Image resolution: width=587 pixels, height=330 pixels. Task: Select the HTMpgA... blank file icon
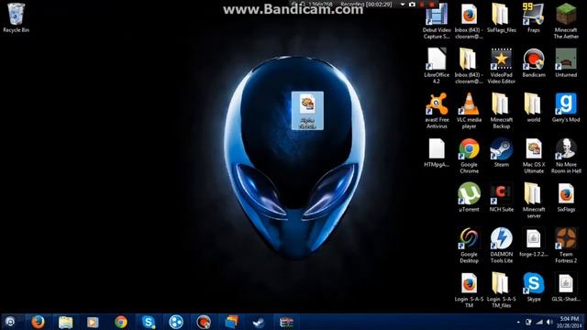[x=437, y=152]
